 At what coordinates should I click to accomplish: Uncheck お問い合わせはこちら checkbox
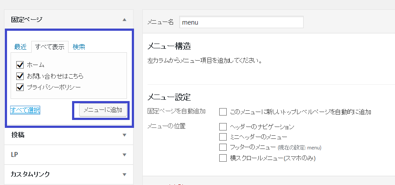tap(19, 76)
